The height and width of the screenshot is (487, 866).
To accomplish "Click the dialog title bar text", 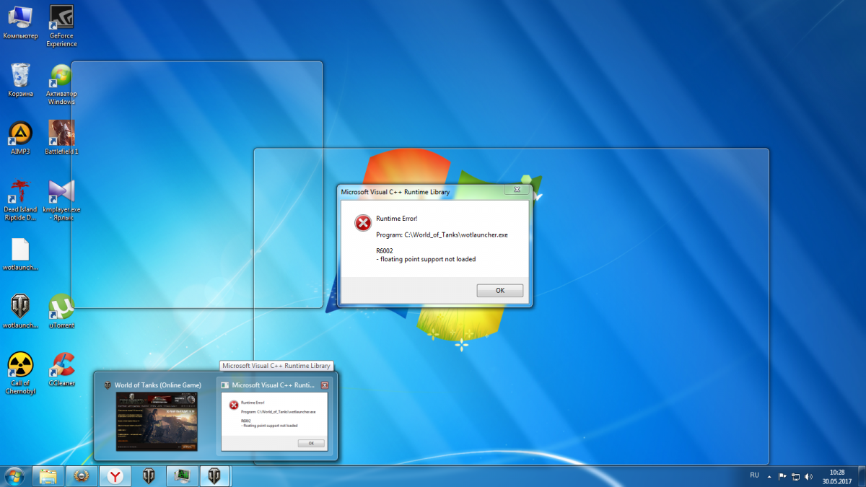I will 395,192.
